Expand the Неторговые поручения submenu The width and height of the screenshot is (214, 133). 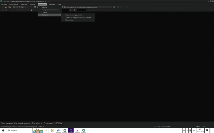[50, 10]
